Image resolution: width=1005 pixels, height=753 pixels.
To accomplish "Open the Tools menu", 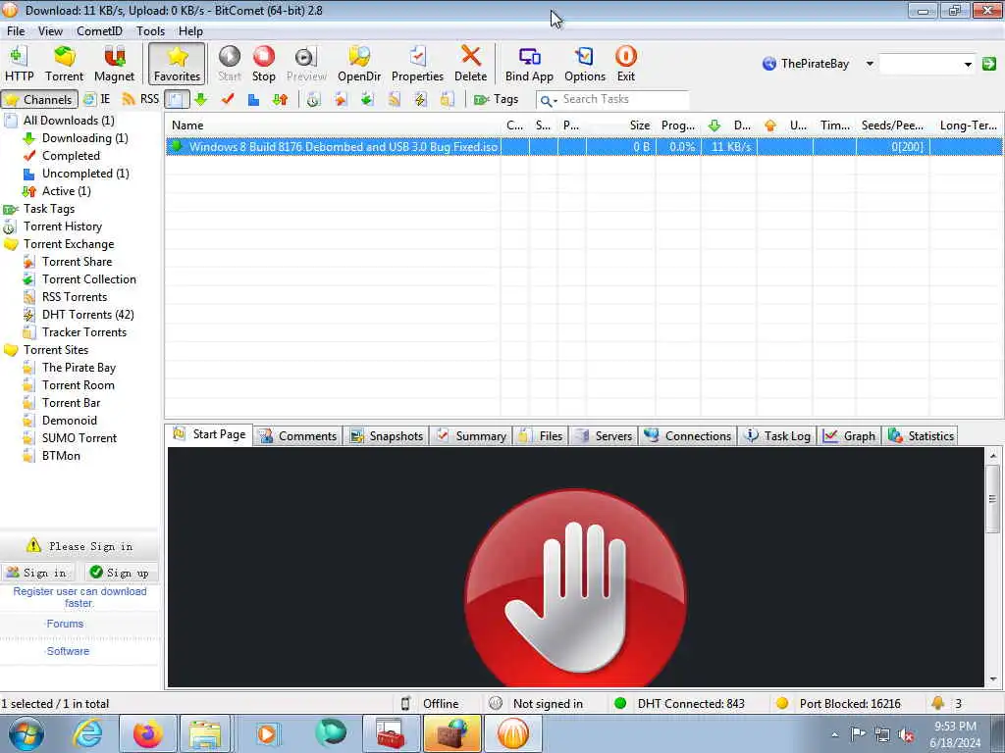I will tap(150, 30).
